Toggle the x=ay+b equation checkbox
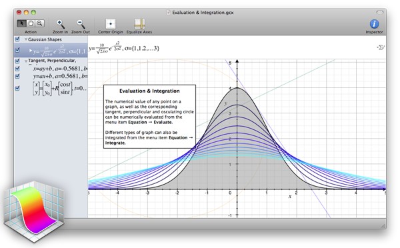This screenshot has width=400, height=248. 17,69
